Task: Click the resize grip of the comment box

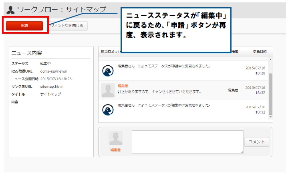Action: [242, 152]
